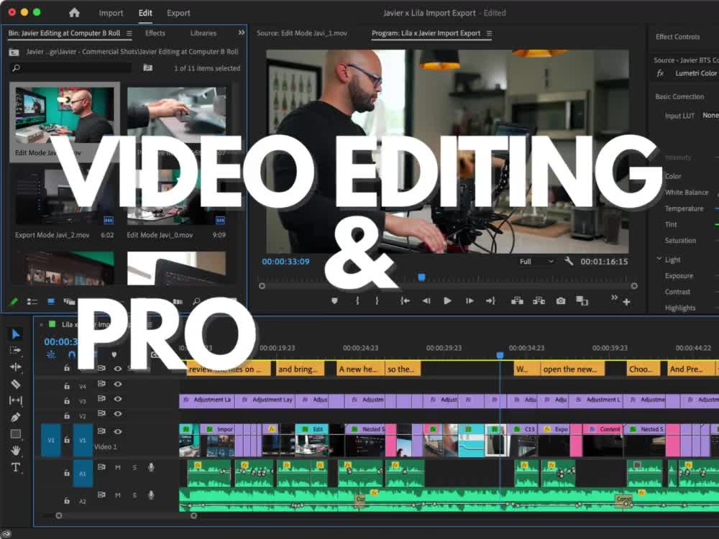The width and height of the screenshot is (719, 539).
Task: Choose the Ripple Edit tool
Action: click(x=16, y=367)
